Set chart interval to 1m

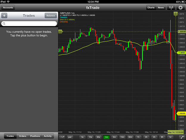point(106,137)
